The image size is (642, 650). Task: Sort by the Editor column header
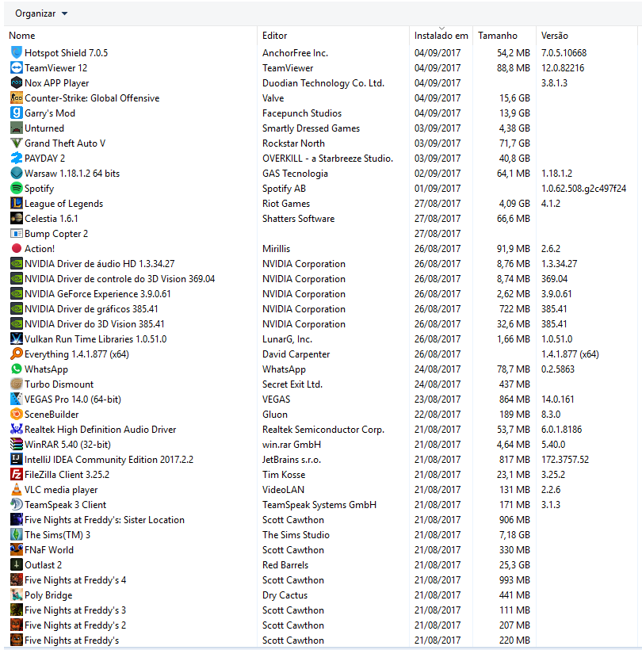(x=274, y=36)
